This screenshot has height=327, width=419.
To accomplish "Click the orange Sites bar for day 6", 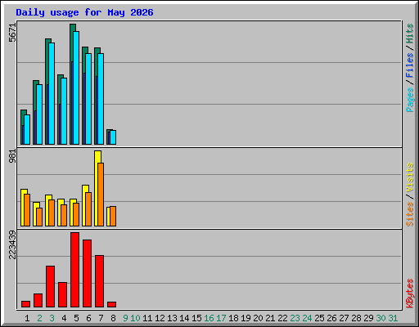I will pos(88,209).
